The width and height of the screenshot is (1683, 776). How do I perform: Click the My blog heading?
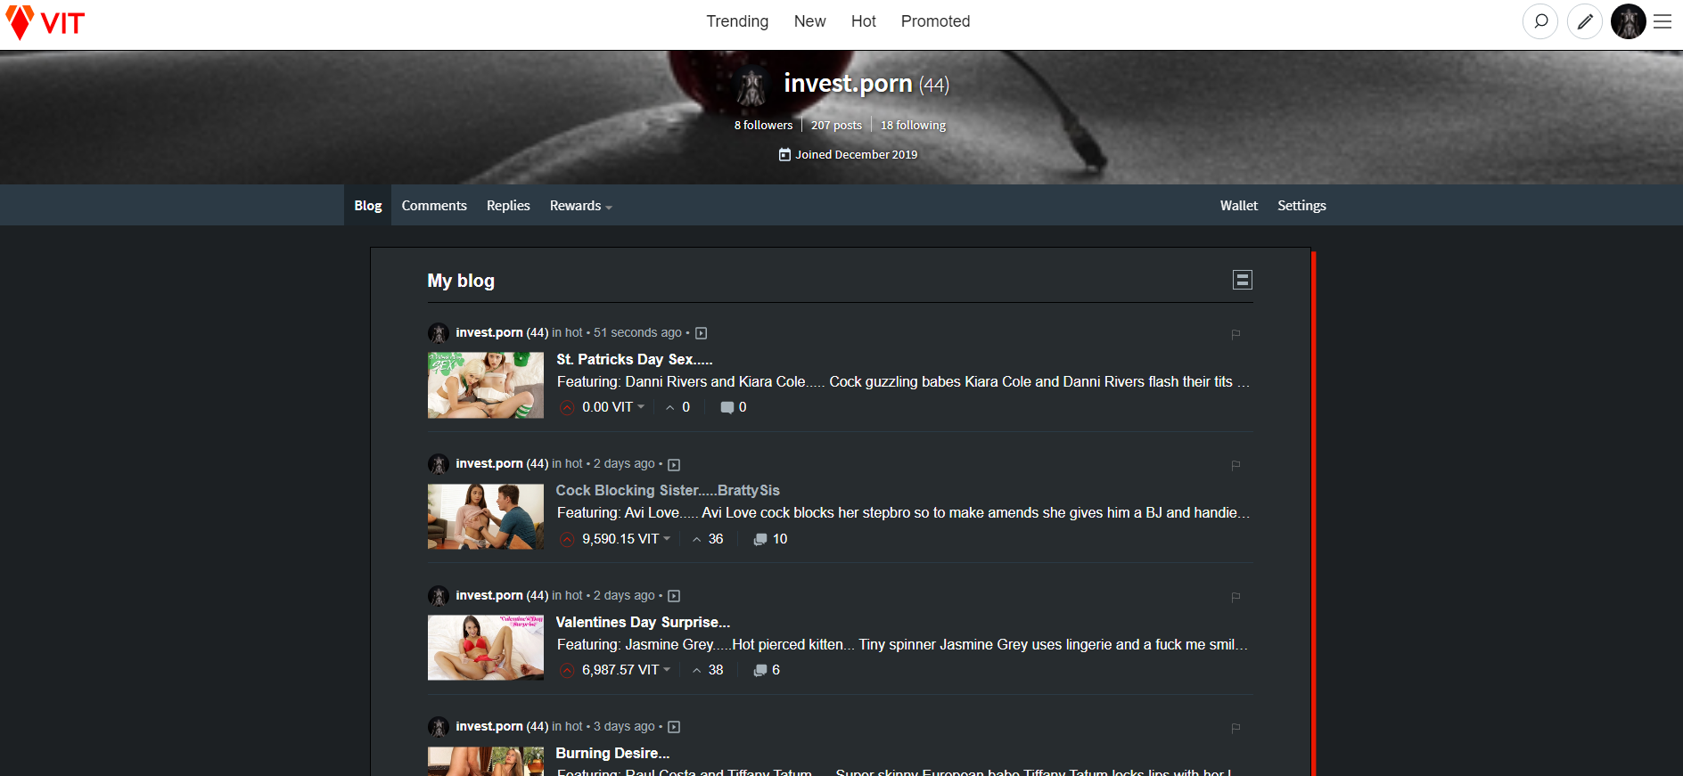point(461,281)
